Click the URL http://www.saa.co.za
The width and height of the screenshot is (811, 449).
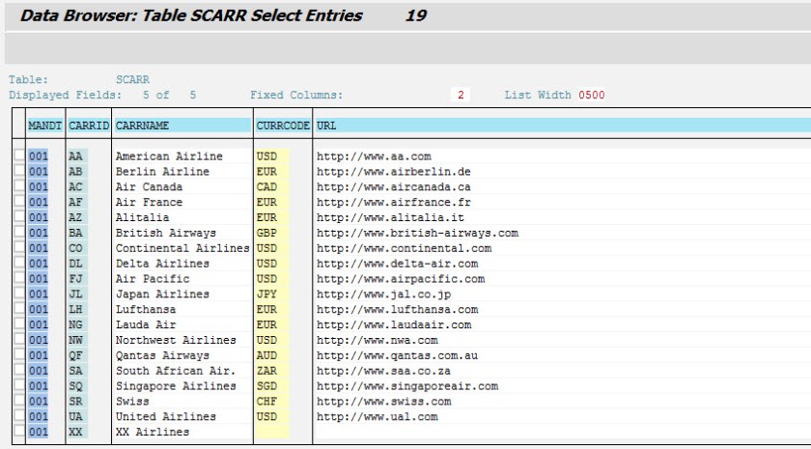coord(384,371)
